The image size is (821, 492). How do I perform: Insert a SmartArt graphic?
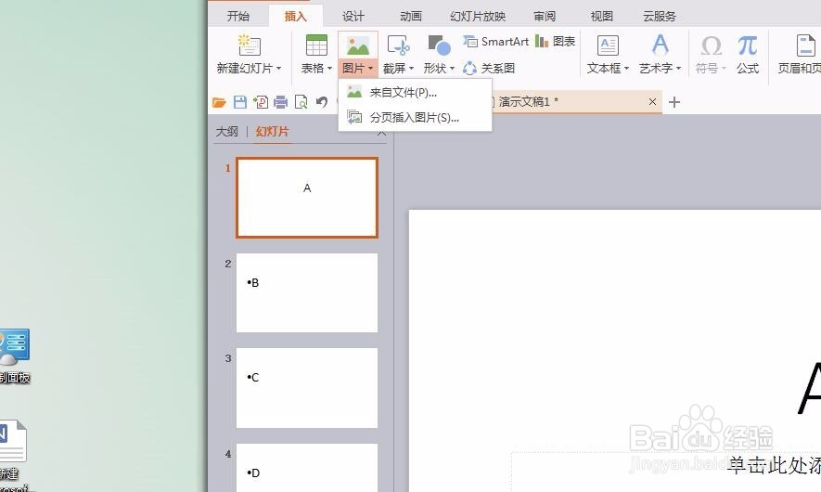pyautogui.click(x=495, y=42)
